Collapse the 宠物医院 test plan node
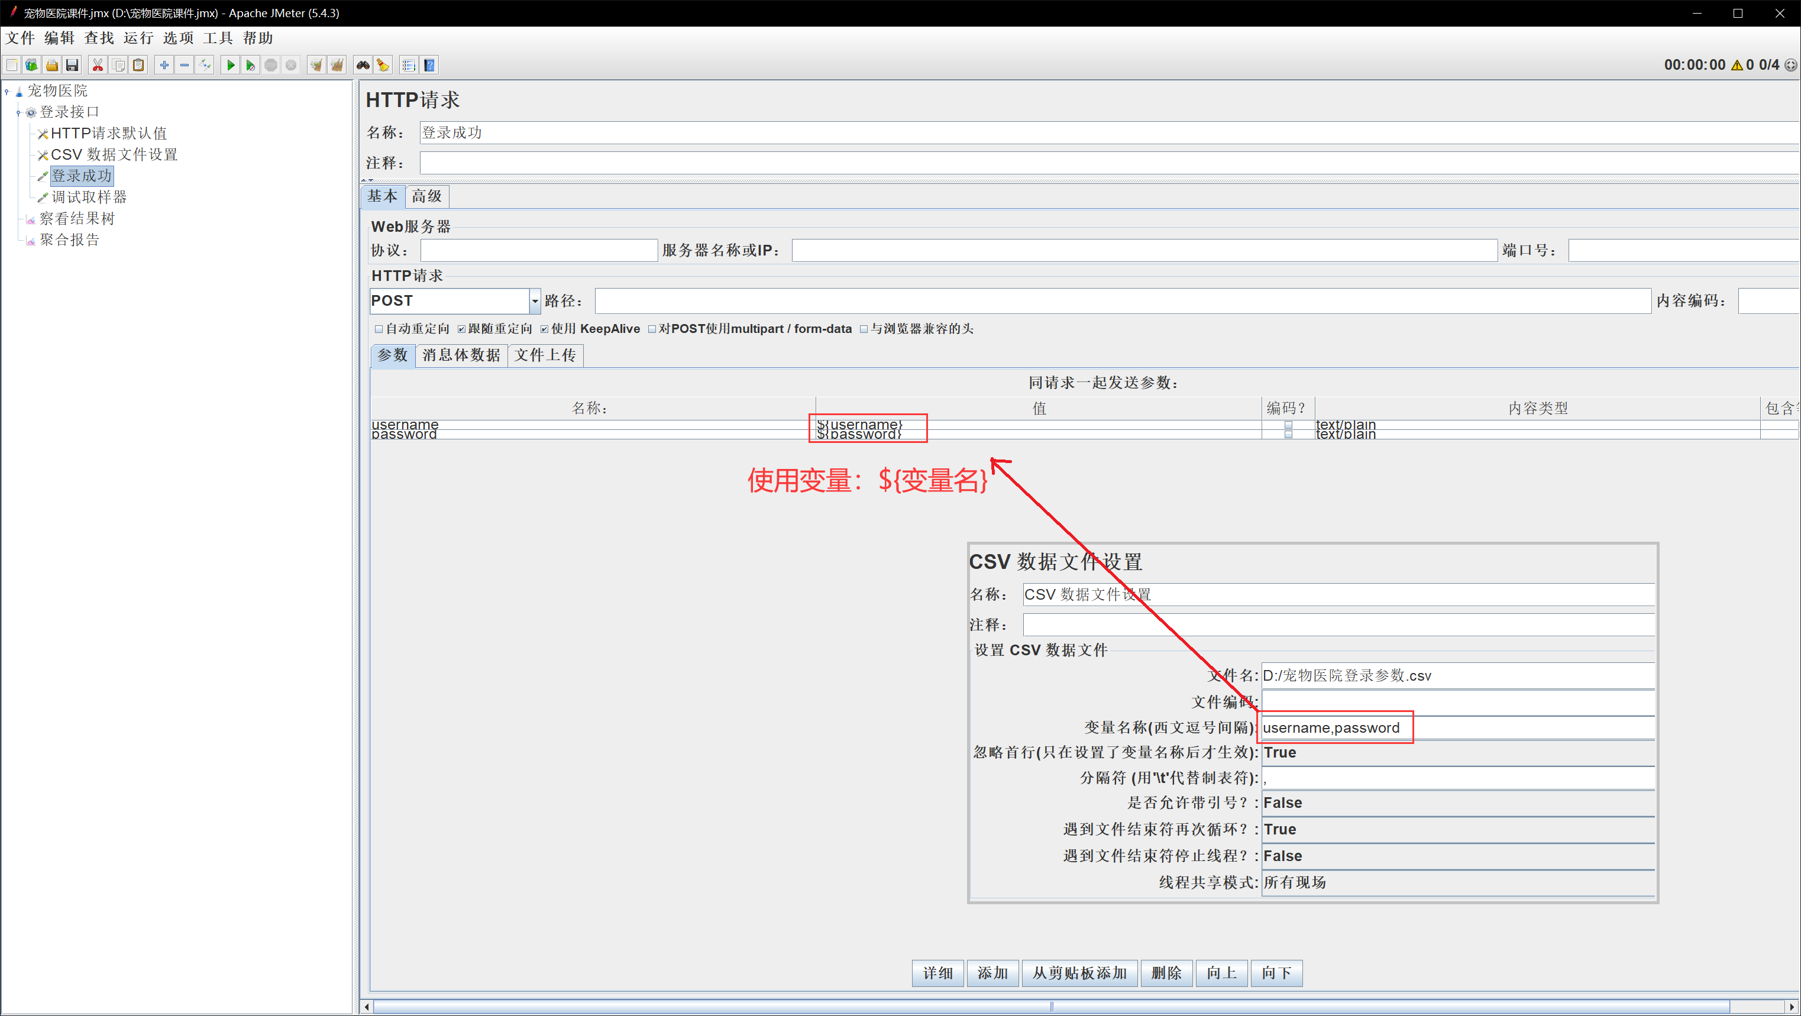Image resolution: width=1801 pixels, height=1016 pixels. [x=7, y=92]
